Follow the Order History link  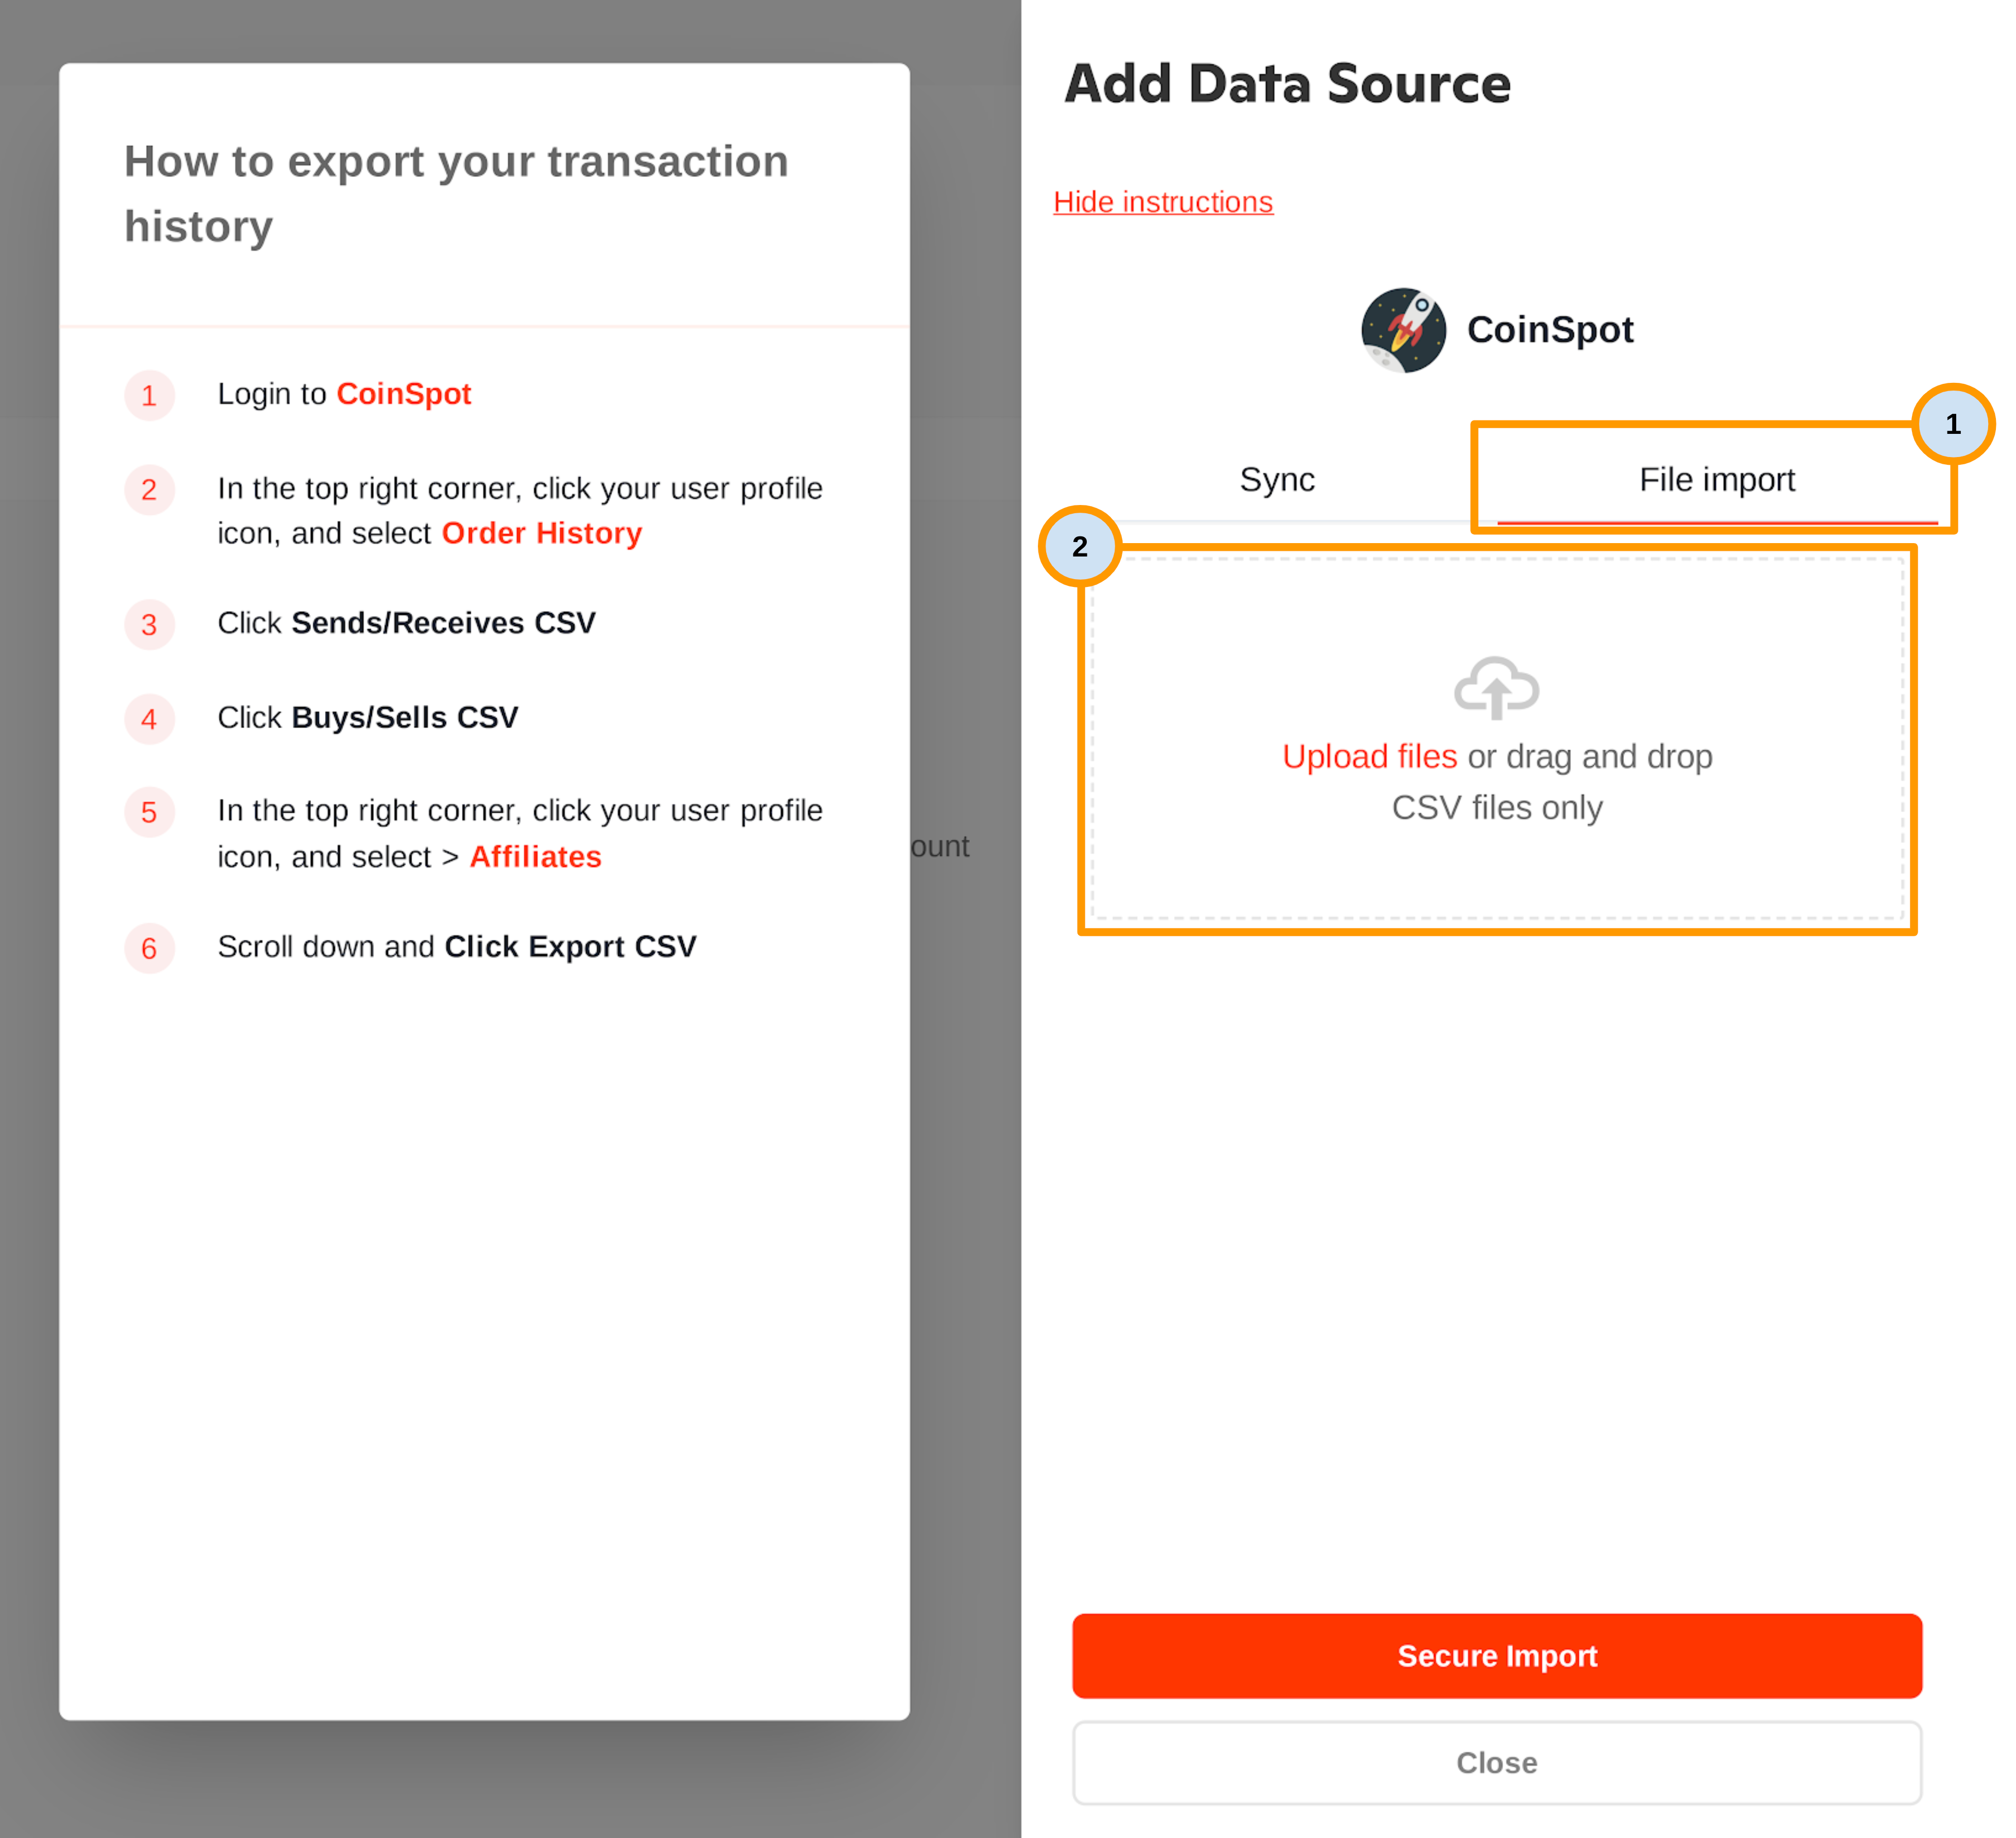pos(542,533)
